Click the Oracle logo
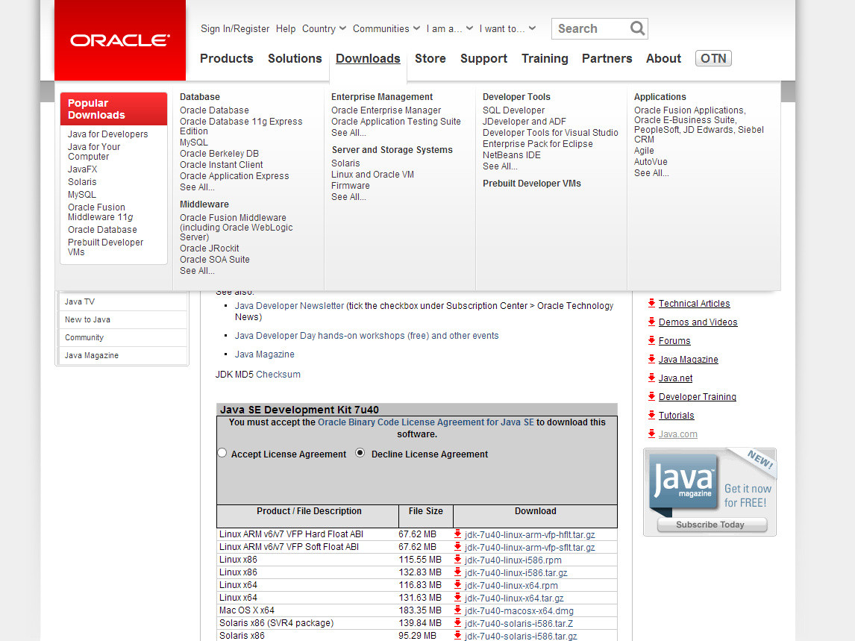 [x=120, y=40]
